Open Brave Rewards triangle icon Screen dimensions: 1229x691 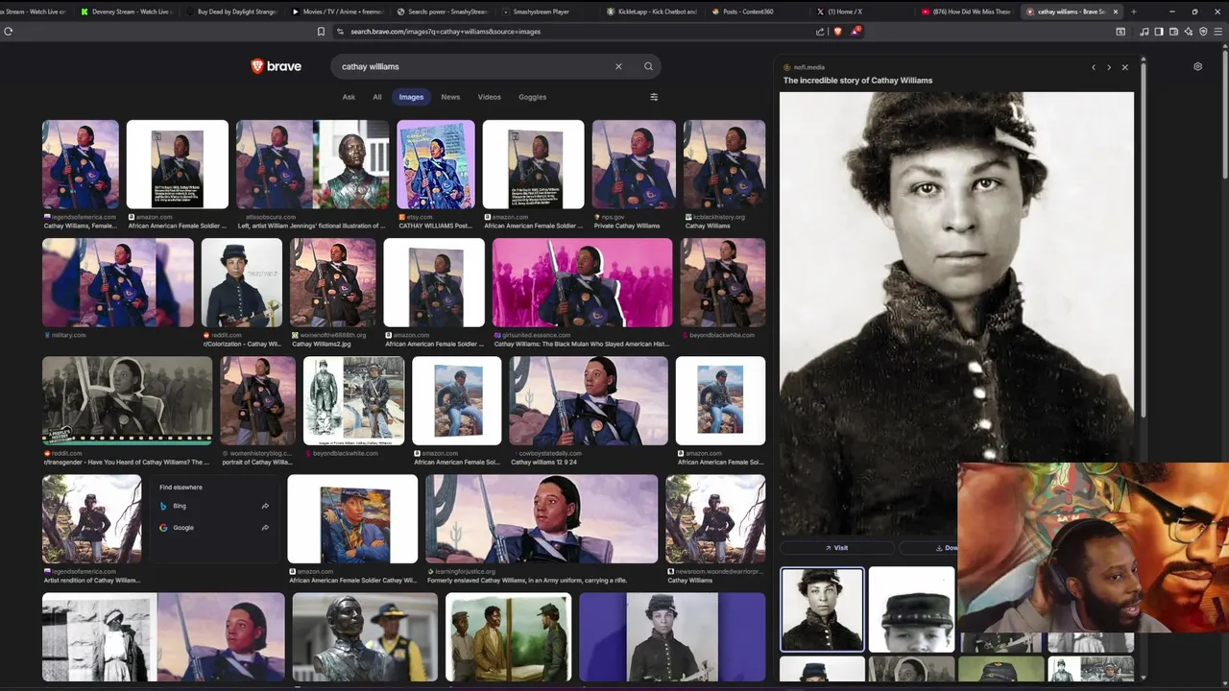point(855,31)
